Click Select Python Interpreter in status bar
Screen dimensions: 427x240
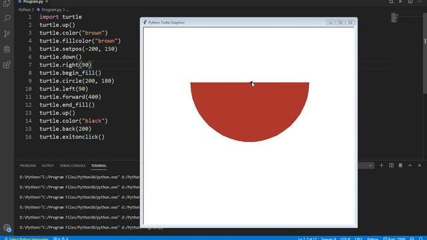pyautogui.click(x=26, y=239)
